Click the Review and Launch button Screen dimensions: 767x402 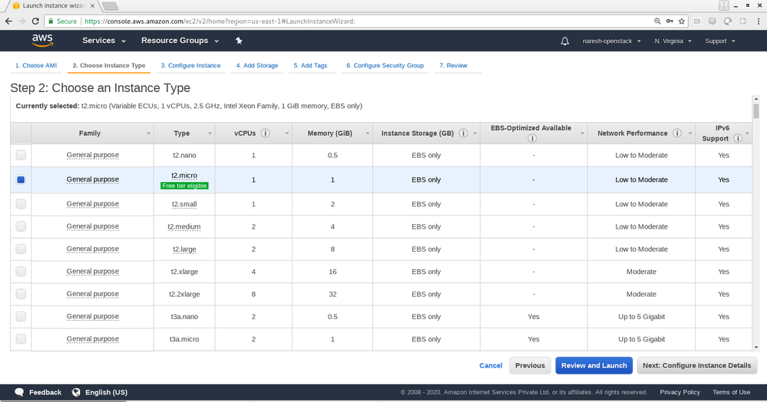pos(593,365)
